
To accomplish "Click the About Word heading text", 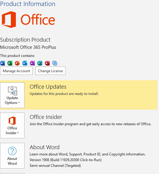I will click(x=45, y=147).
